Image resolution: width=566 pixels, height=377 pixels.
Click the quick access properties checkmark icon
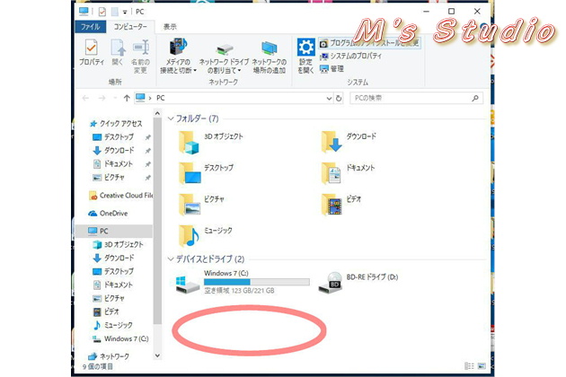coord(102,12)
